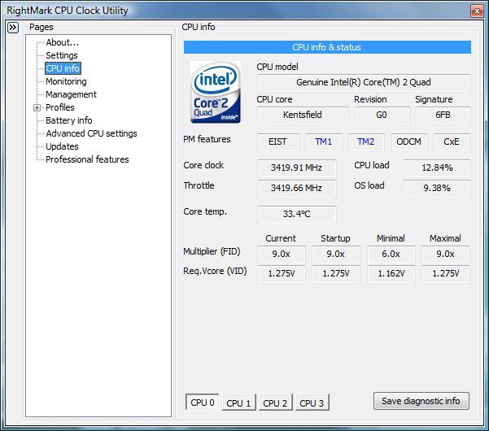Click the PM features label
This screenshot has height=431, width=489.
207,139
